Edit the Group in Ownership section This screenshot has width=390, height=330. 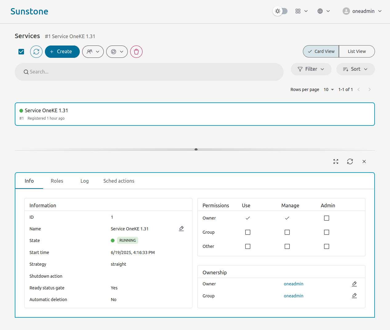pos(354,296)
